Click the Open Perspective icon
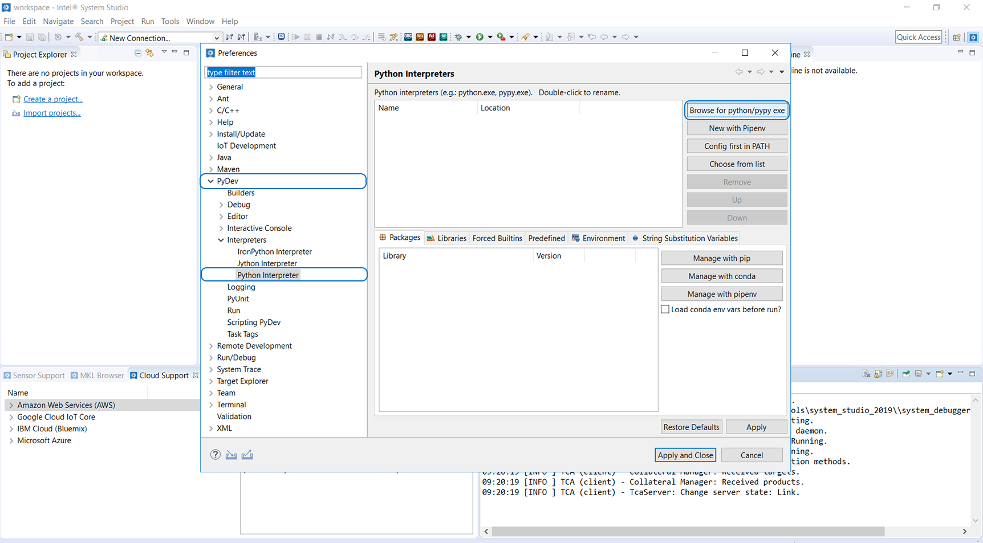The image size is (983, 543). pos(957,37)
